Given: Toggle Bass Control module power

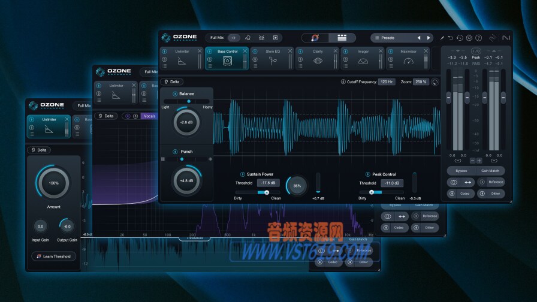Looking at the screenshot, I should click(x=210, y=52).
